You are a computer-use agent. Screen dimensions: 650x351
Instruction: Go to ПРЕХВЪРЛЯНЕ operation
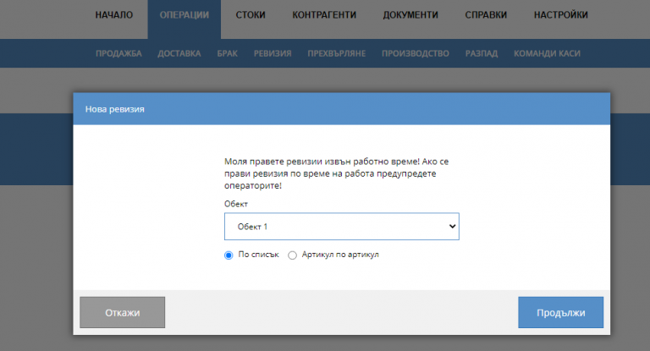click(336, 53)
